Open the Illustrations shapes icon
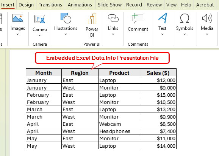219x156 pixels. [x=66, y=18]
